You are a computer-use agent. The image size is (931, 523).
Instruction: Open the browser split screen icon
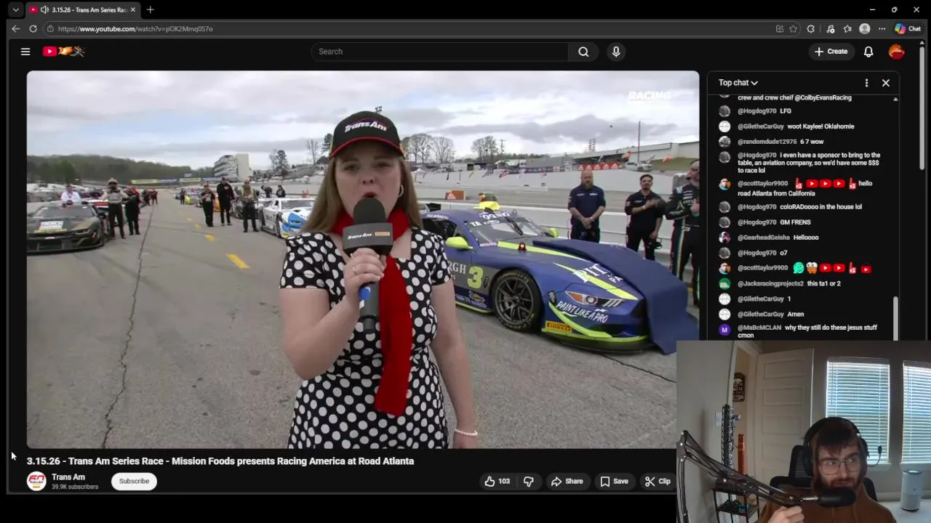pos(780,29)
